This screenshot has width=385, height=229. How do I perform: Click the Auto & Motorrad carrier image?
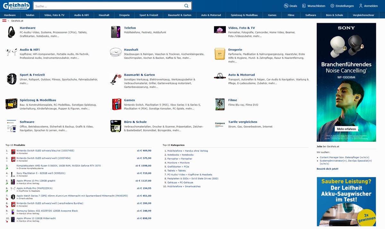pyautogui.click(x=220, y=76)
